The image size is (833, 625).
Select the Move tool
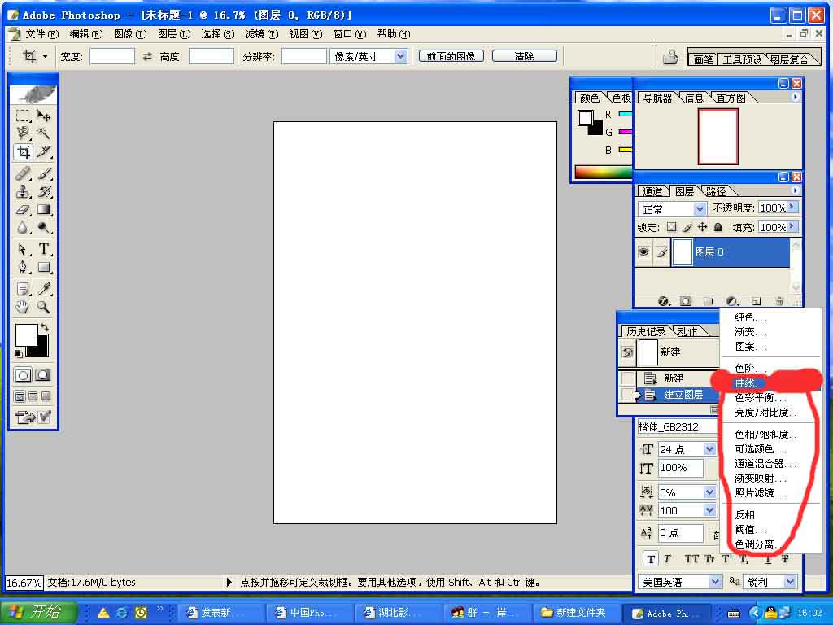point(44,116)
